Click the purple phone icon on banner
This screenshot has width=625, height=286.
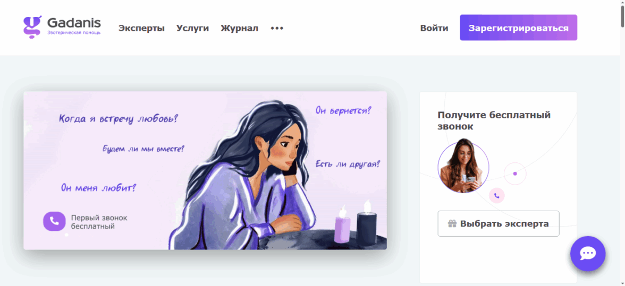tap(54, 221)
